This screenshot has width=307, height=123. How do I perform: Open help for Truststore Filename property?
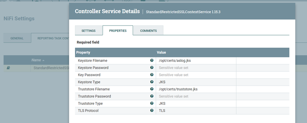(152, 89)
